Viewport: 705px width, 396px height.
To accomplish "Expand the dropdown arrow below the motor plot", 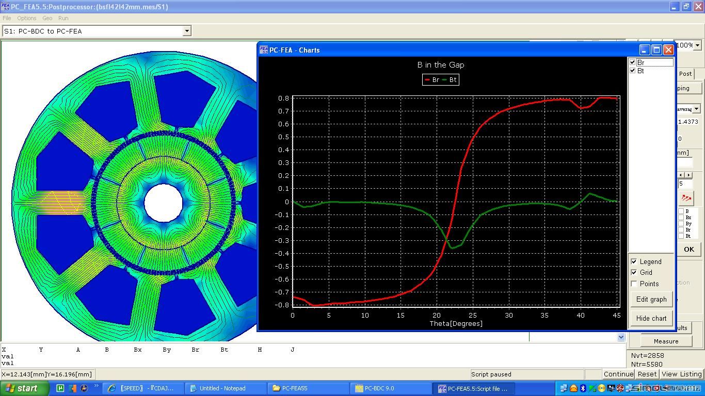I will click(621, 337).
